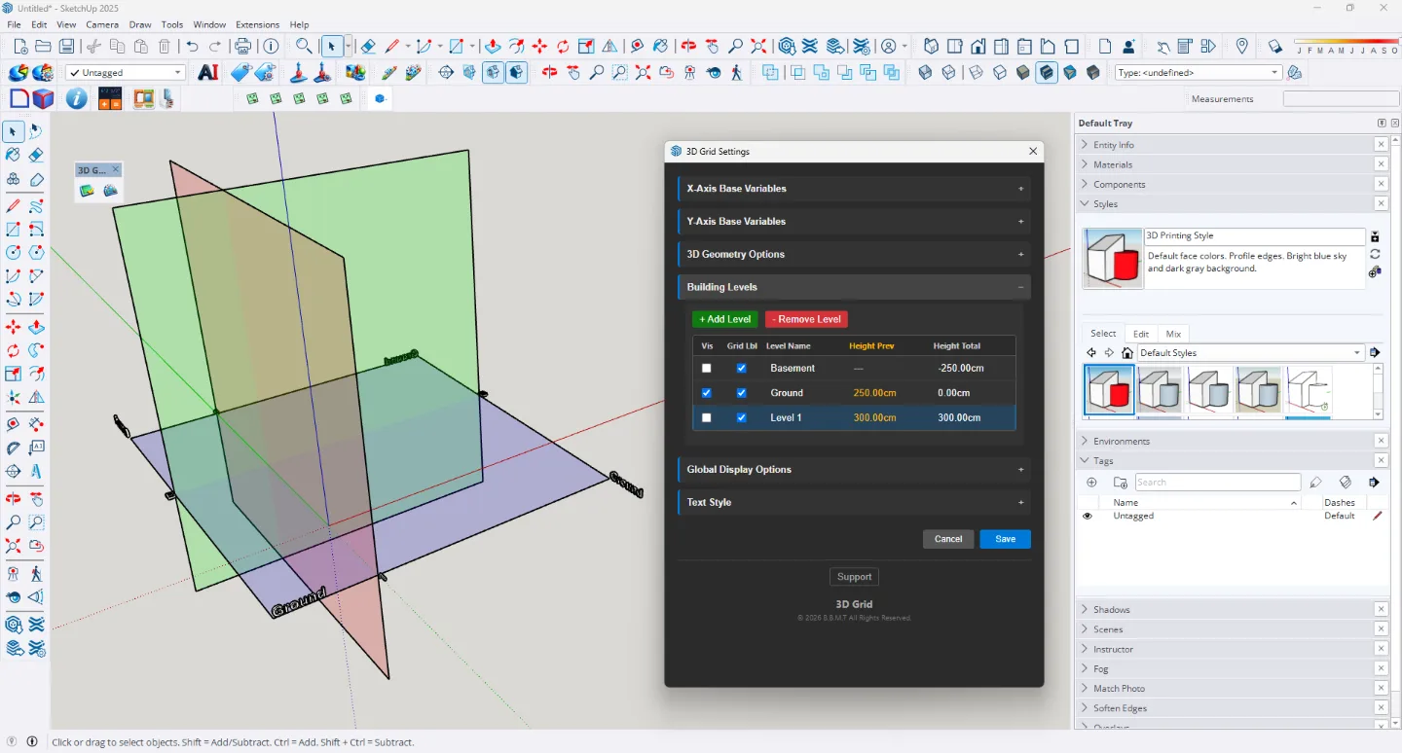Open the Window menu

[x=209, y=24]
